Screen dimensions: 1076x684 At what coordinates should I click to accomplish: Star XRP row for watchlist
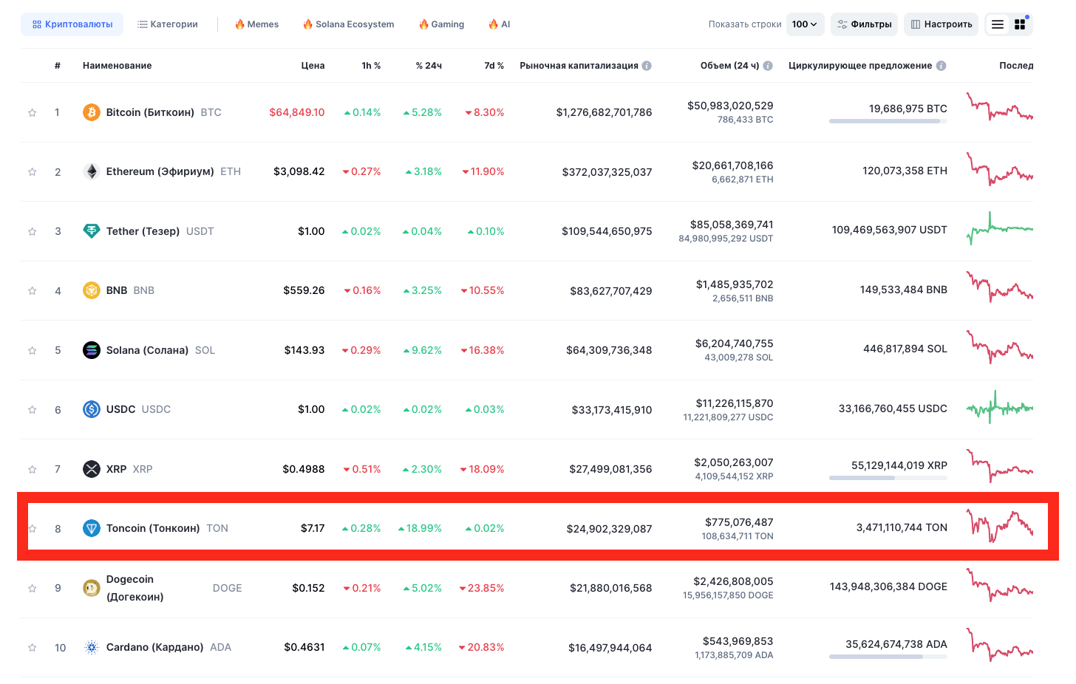(x=32, y=470)
